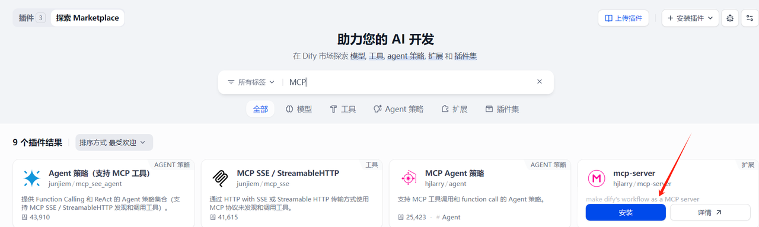Open the 排序方式 最受欢迎 sort dropdown

coord(114,142)
